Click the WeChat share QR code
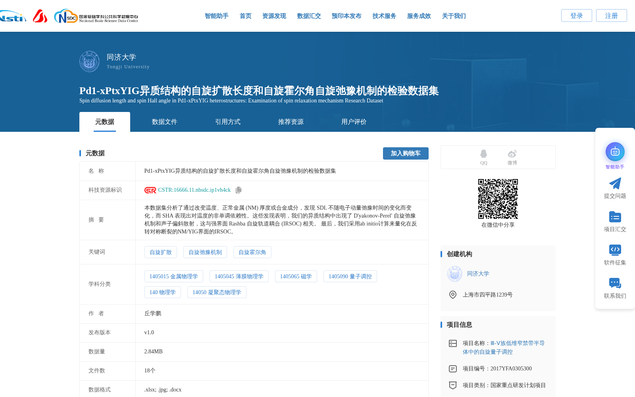Image resolution: width=635 pixels, height=397 pixels. point(498,199)
